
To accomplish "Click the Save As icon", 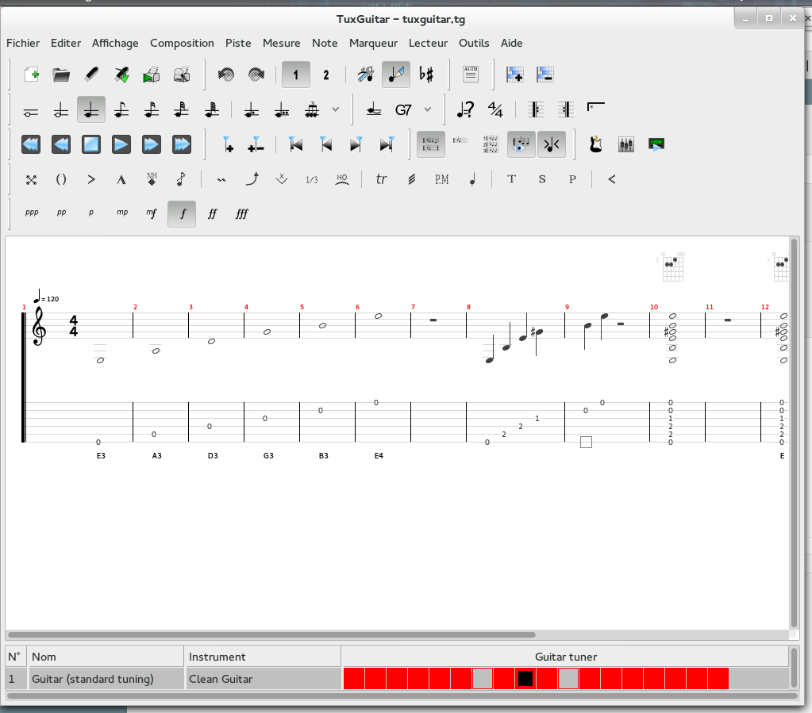I will coord(121,75).
